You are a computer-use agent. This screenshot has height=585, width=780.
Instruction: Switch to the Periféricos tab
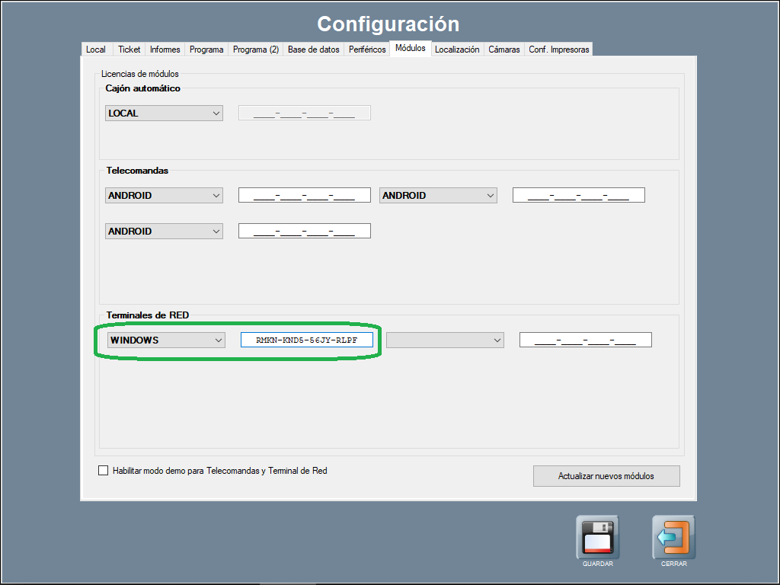point(367,50)
